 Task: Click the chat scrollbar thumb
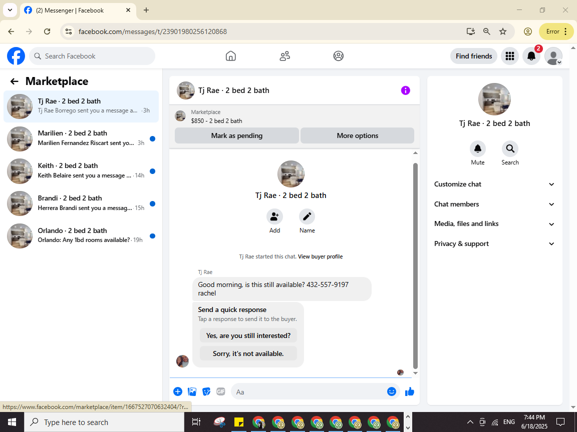pyautogui.click(x=415, y=266)
